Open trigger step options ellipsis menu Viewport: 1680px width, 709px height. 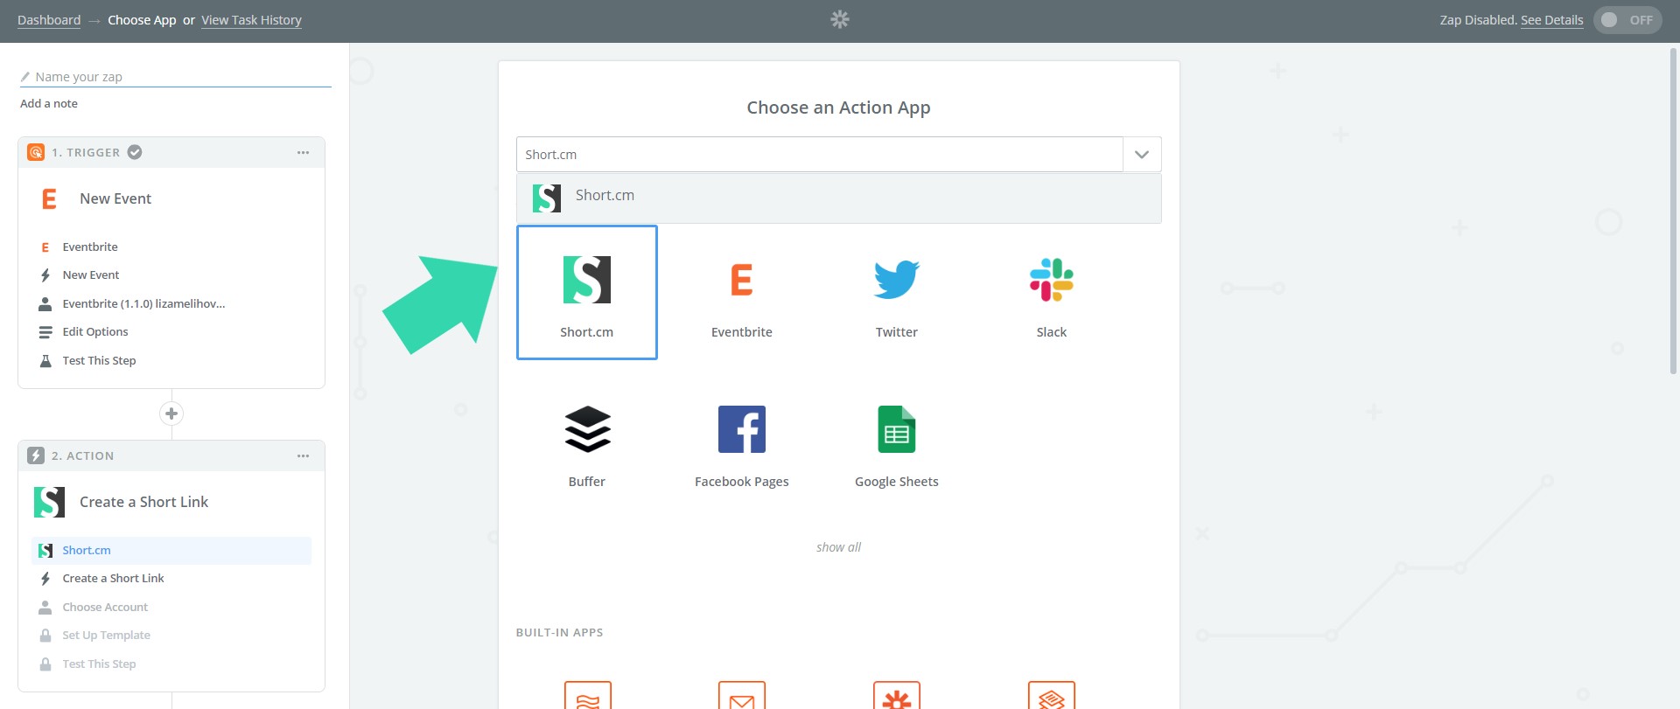[303, 152]
